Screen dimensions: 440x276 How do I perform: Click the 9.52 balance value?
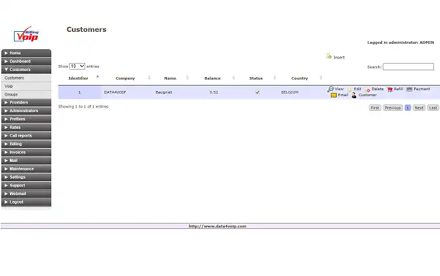(214, 92)
